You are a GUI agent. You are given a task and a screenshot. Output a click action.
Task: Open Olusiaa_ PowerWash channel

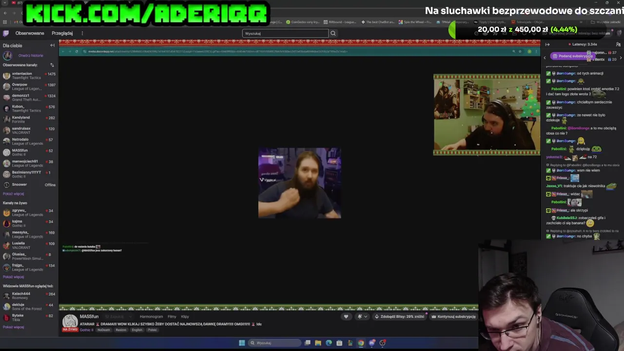(x=29, y=256)
